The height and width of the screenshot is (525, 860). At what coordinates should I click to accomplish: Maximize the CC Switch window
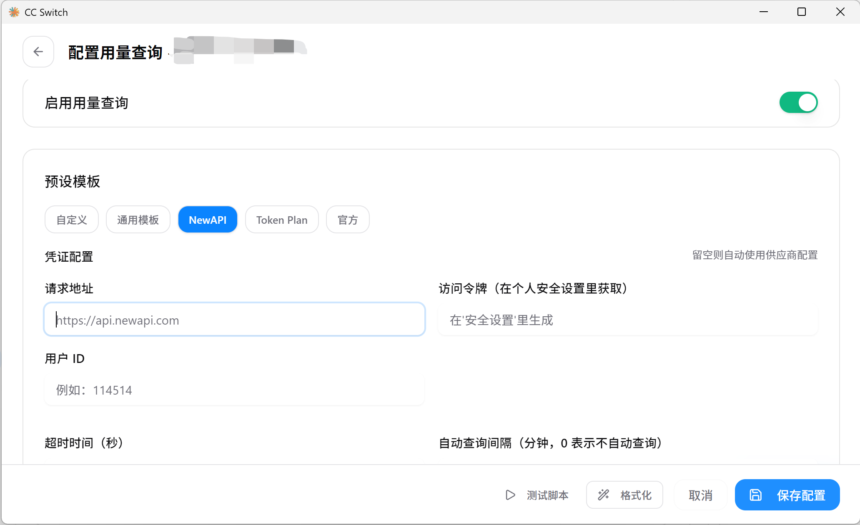[x=802, y=12]
